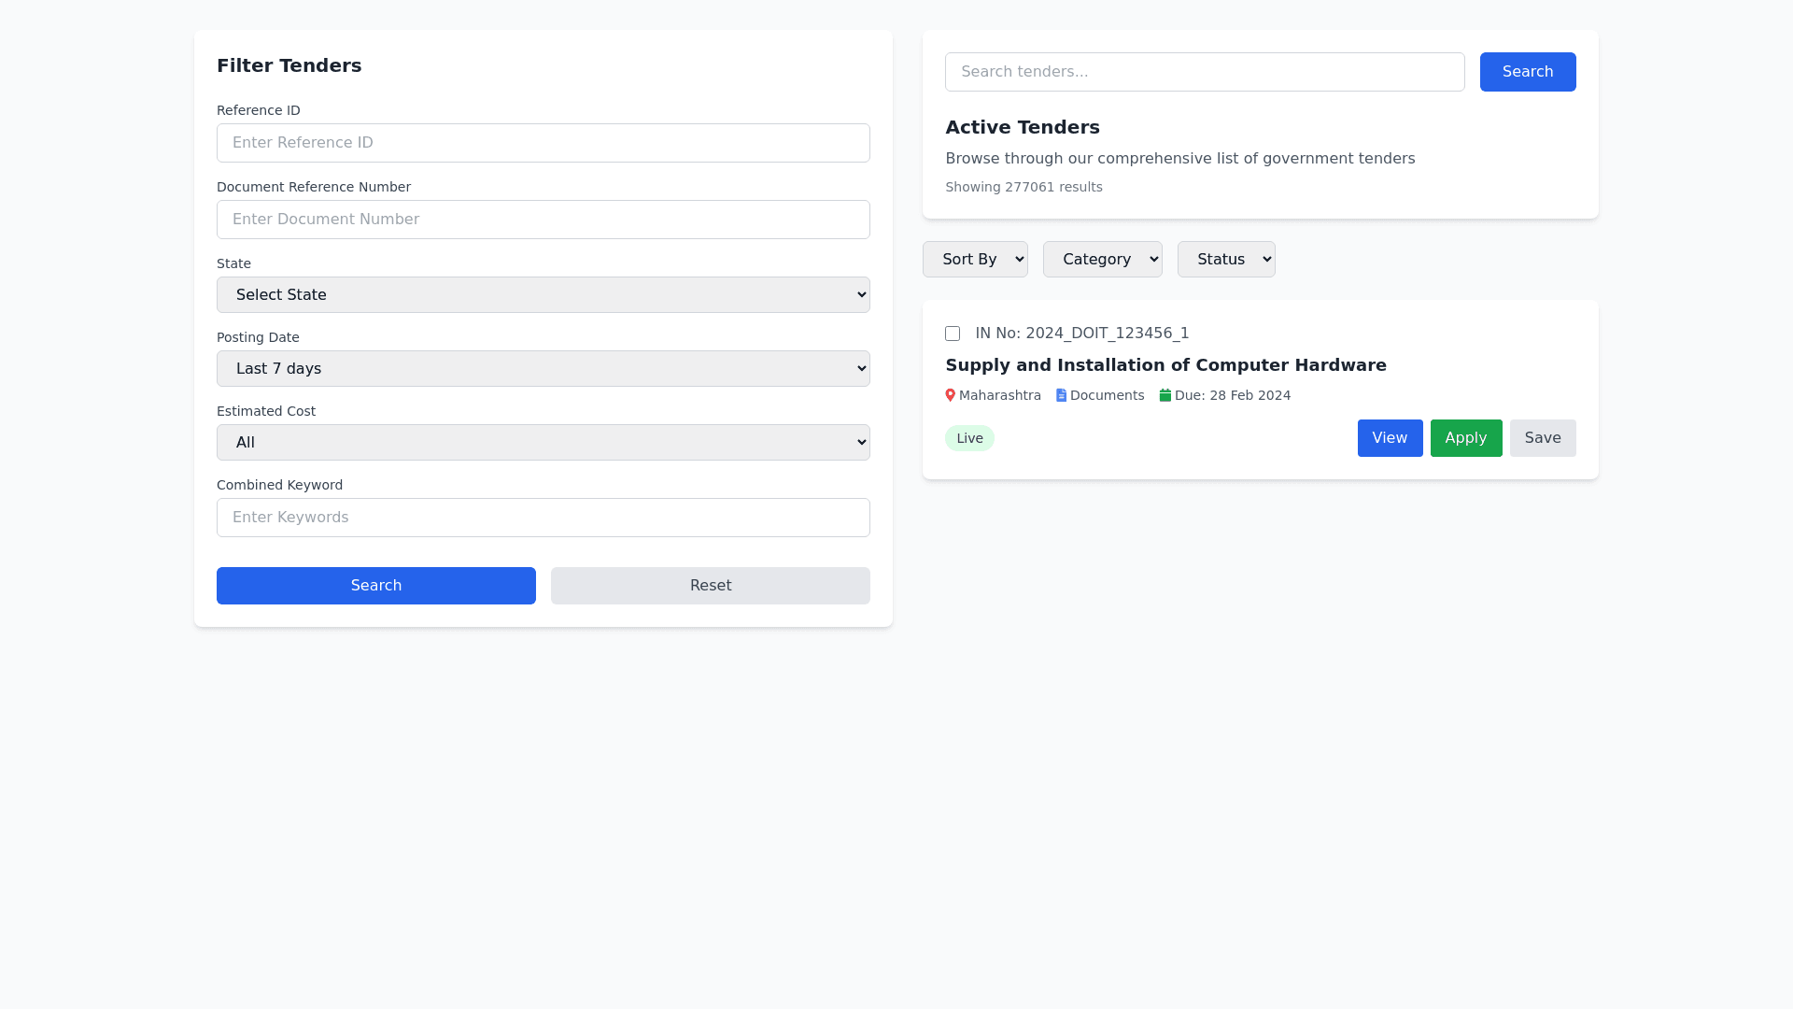Apply to the Computer Hardware tender

click(x=1465, y=437)
